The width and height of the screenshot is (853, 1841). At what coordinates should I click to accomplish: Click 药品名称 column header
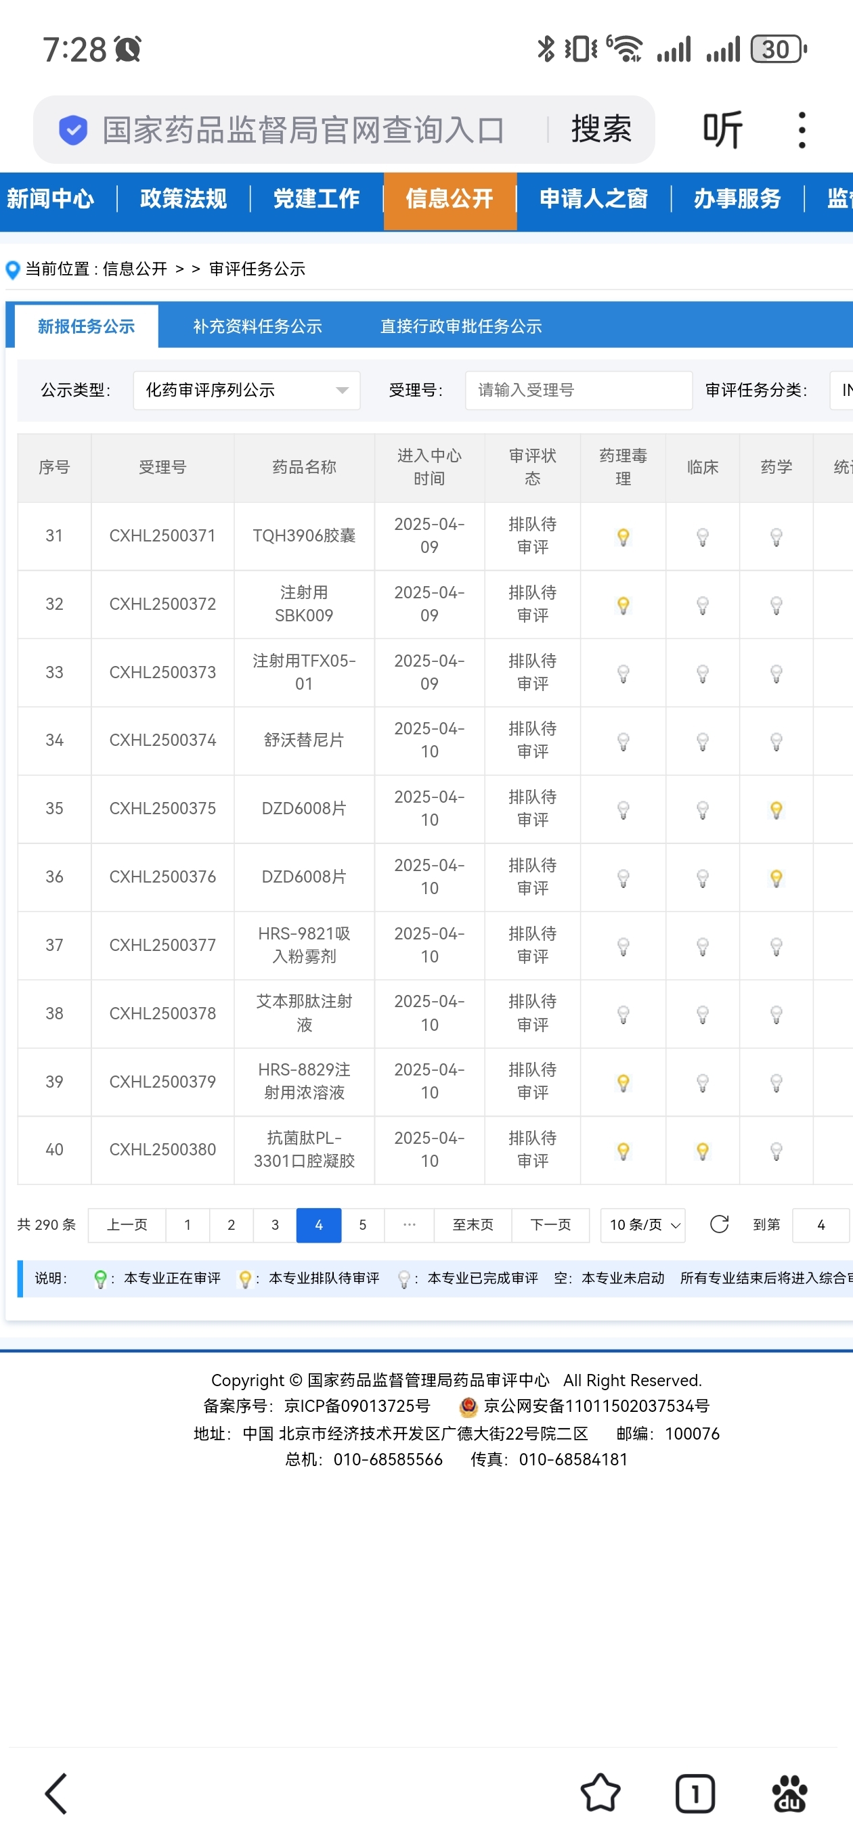point(304,468)
